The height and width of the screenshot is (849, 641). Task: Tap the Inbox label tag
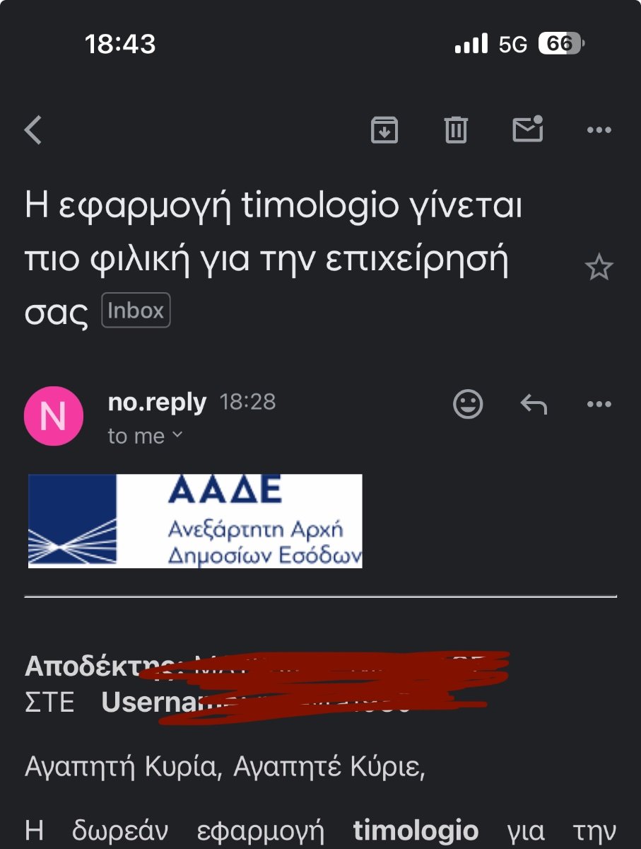[x=136, y=311]
